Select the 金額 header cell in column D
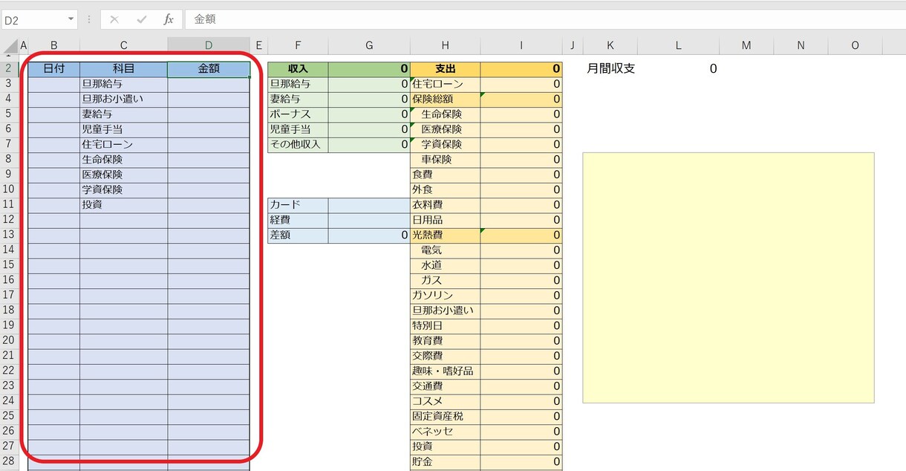Viewport: 906px width, 471px height. 209,69
